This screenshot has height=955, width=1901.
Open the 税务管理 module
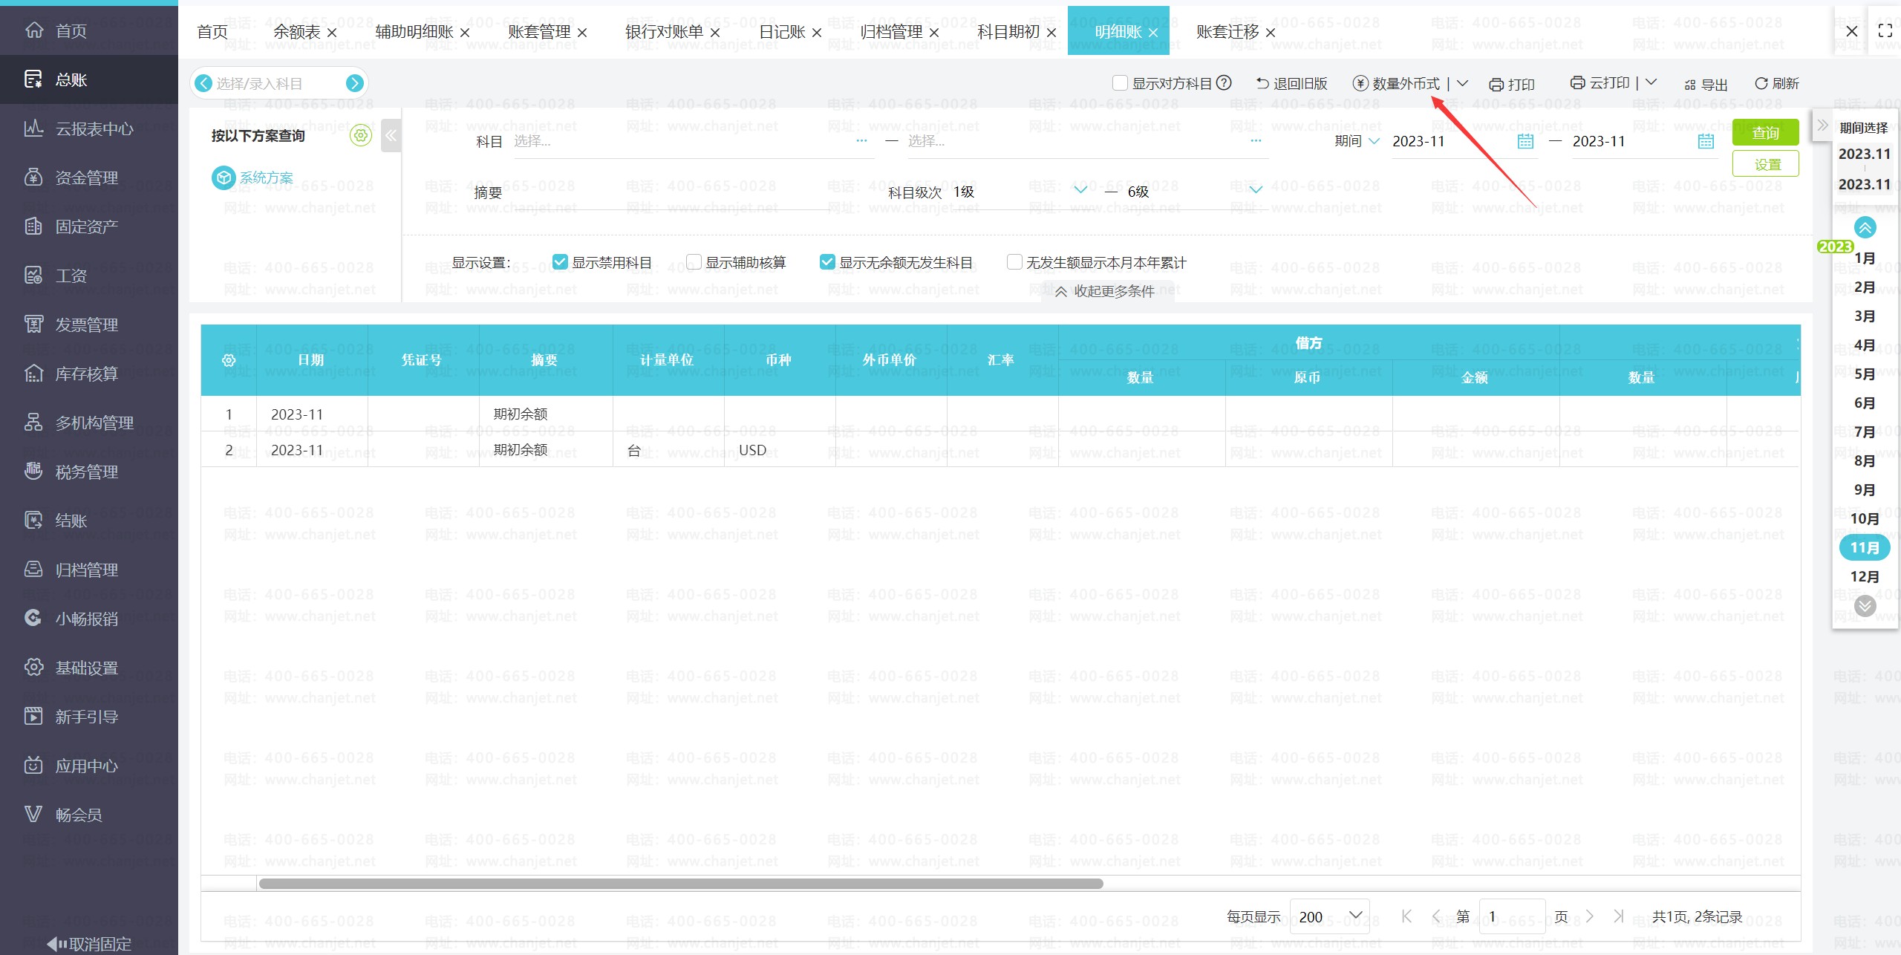[85, 472]
